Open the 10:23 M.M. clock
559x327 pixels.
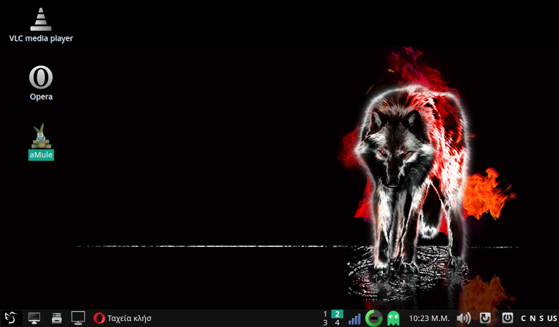point(429,318)
